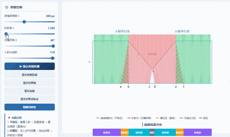Click point label e under the glass block
This screenshot has width=230, height=137.
click(176, 87)
